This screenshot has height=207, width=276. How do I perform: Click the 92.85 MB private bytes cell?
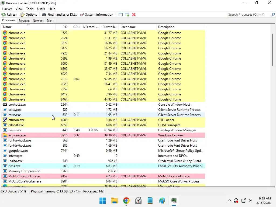111,79
